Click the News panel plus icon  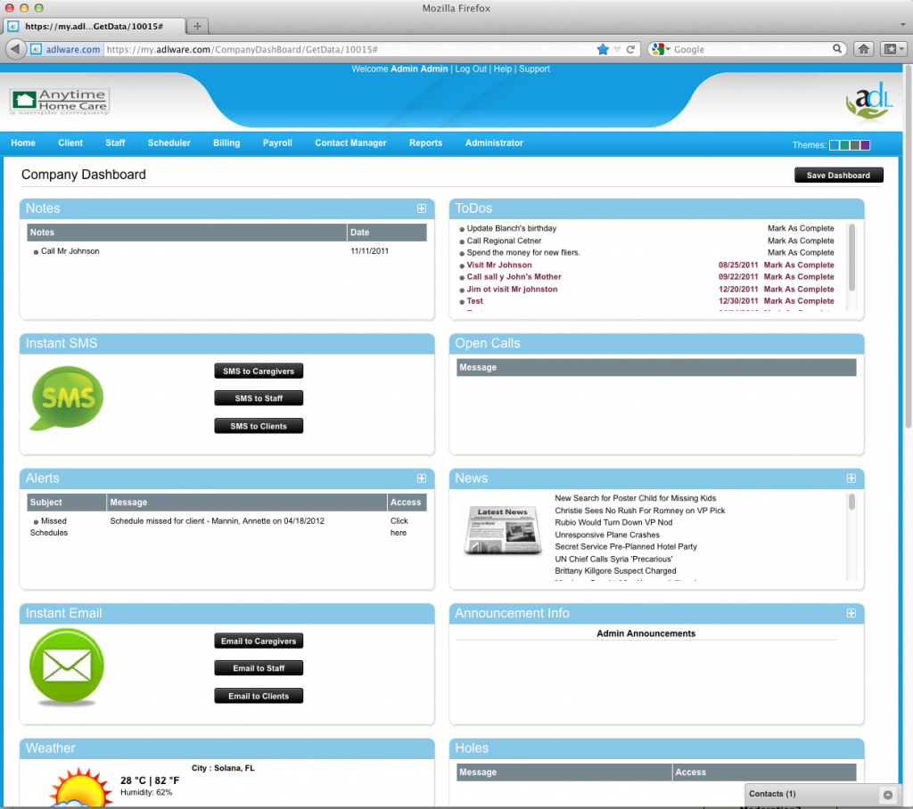click(x=851, y=478)
